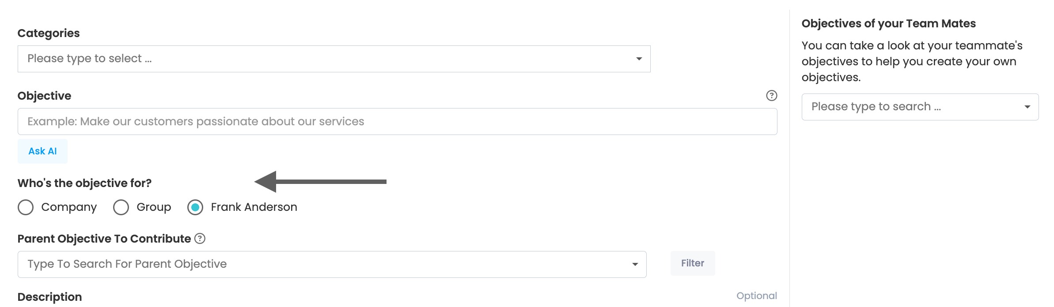Click the Description section heading
The image size is (1054, 307).
click(49, 297)
